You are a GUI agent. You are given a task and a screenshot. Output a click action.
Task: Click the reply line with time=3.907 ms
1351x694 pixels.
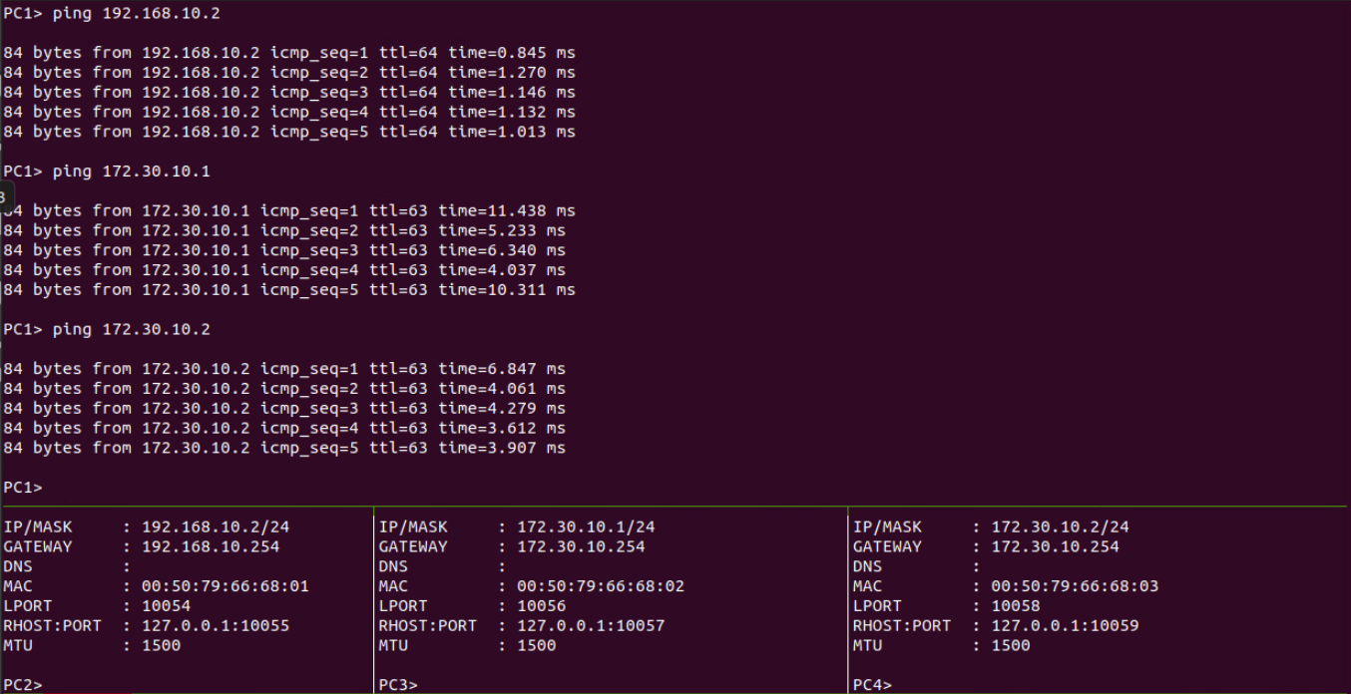click(284, 448)
